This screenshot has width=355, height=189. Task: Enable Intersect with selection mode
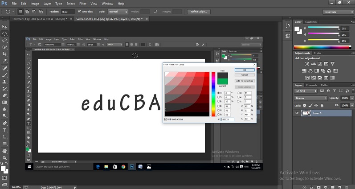(x=41, y=12)
